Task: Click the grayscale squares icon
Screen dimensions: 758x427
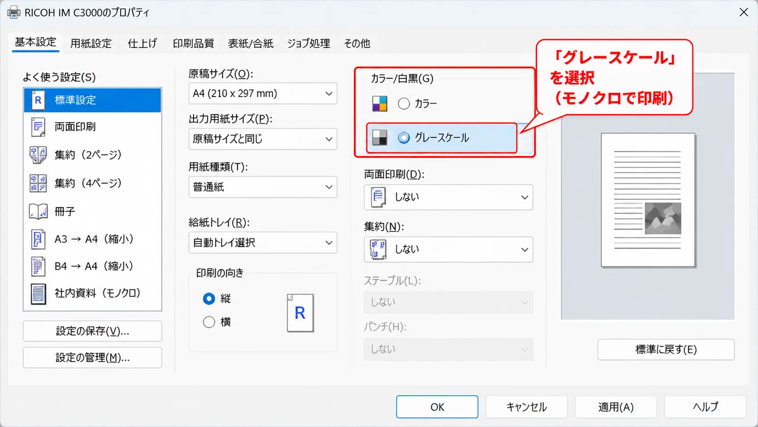Action: coord(380,137)
